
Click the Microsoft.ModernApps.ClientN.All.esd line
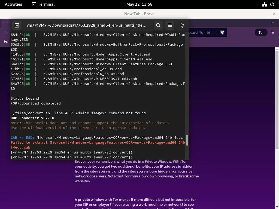81,59
